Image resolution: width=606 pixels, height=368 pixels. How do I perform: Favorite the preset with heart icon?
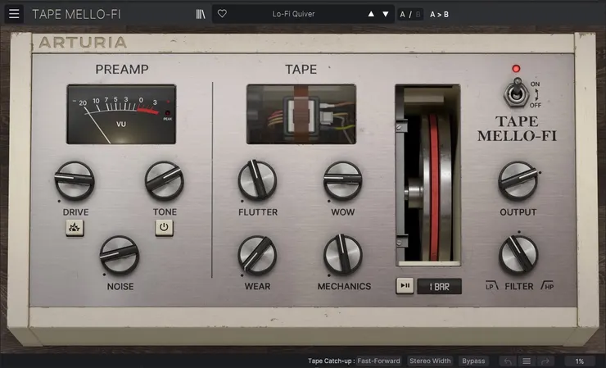(222, 14)
